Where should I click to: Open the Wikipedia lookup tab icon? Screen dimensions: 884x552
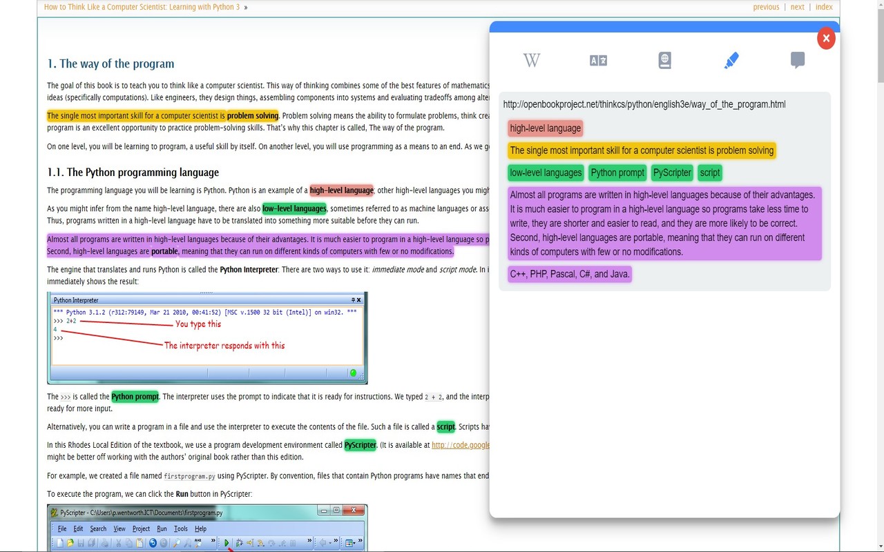531,61
